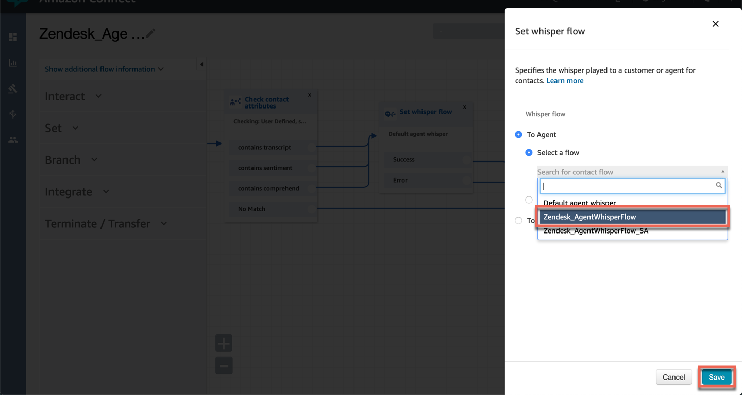
Task: Open the Learn more link
Action: (x=565, y=81)
